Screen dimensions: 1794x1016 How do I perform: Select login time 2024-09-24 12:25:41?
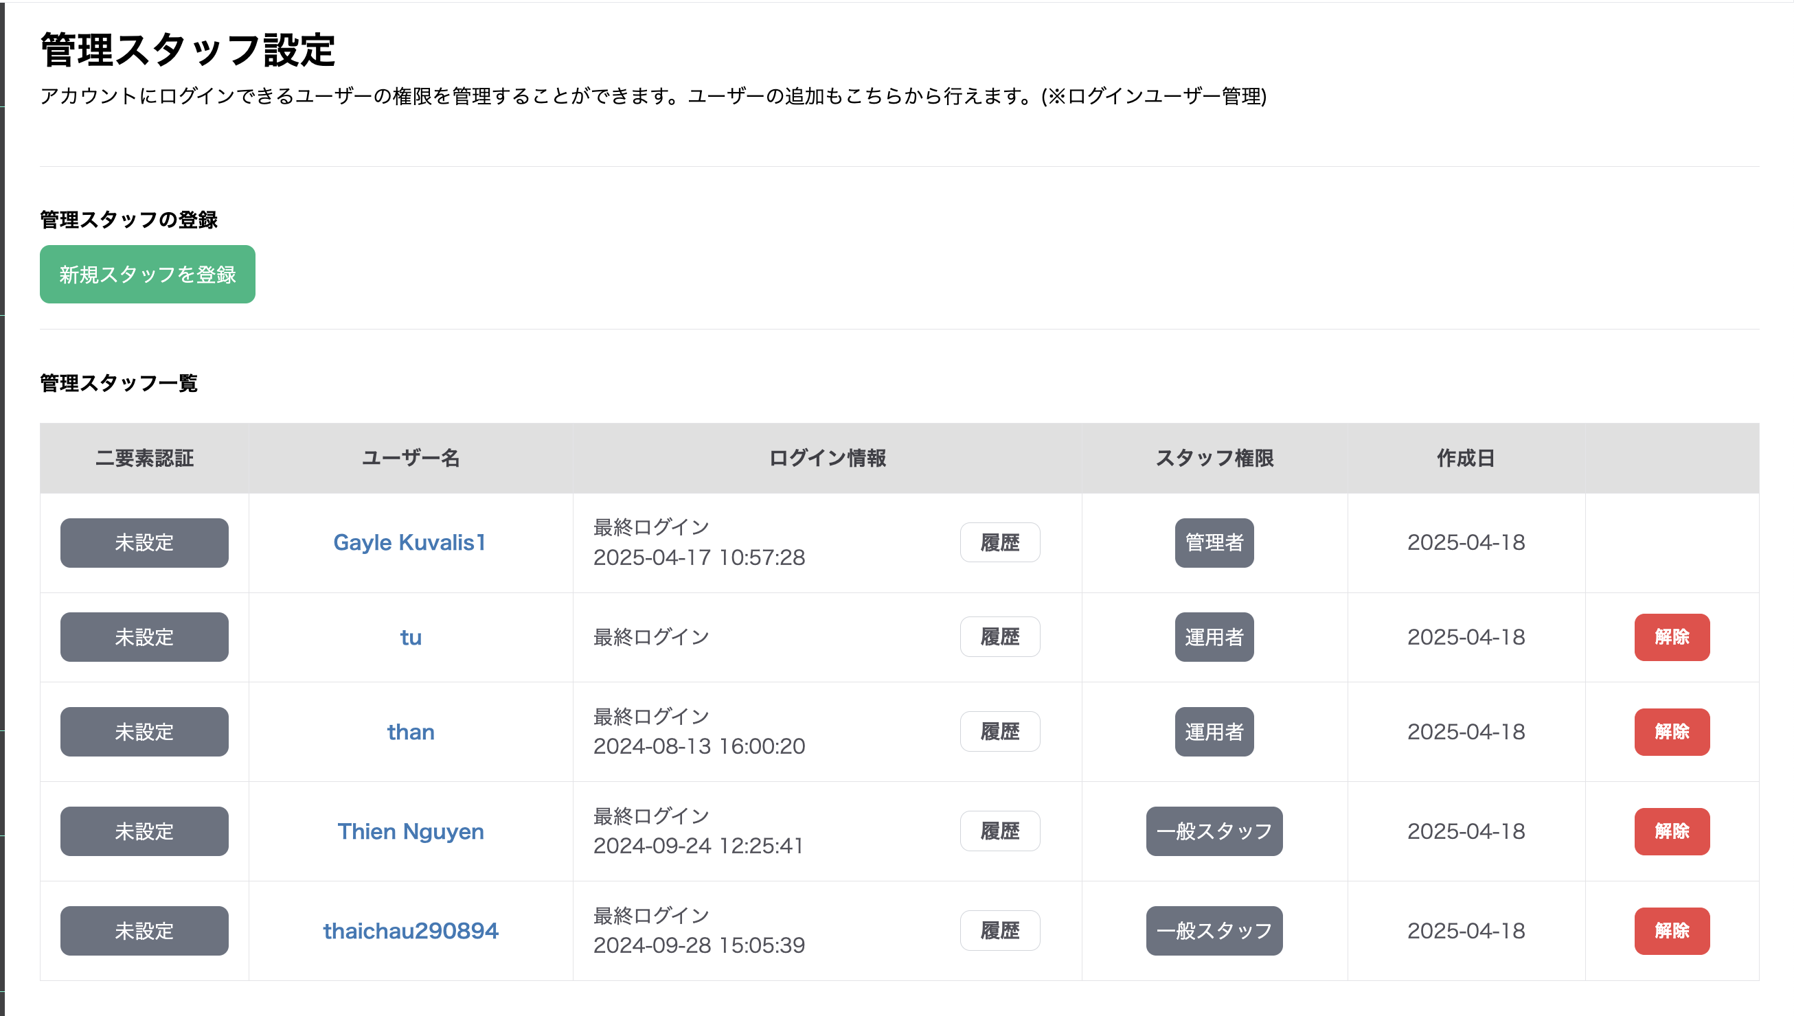tap(698, 846)
